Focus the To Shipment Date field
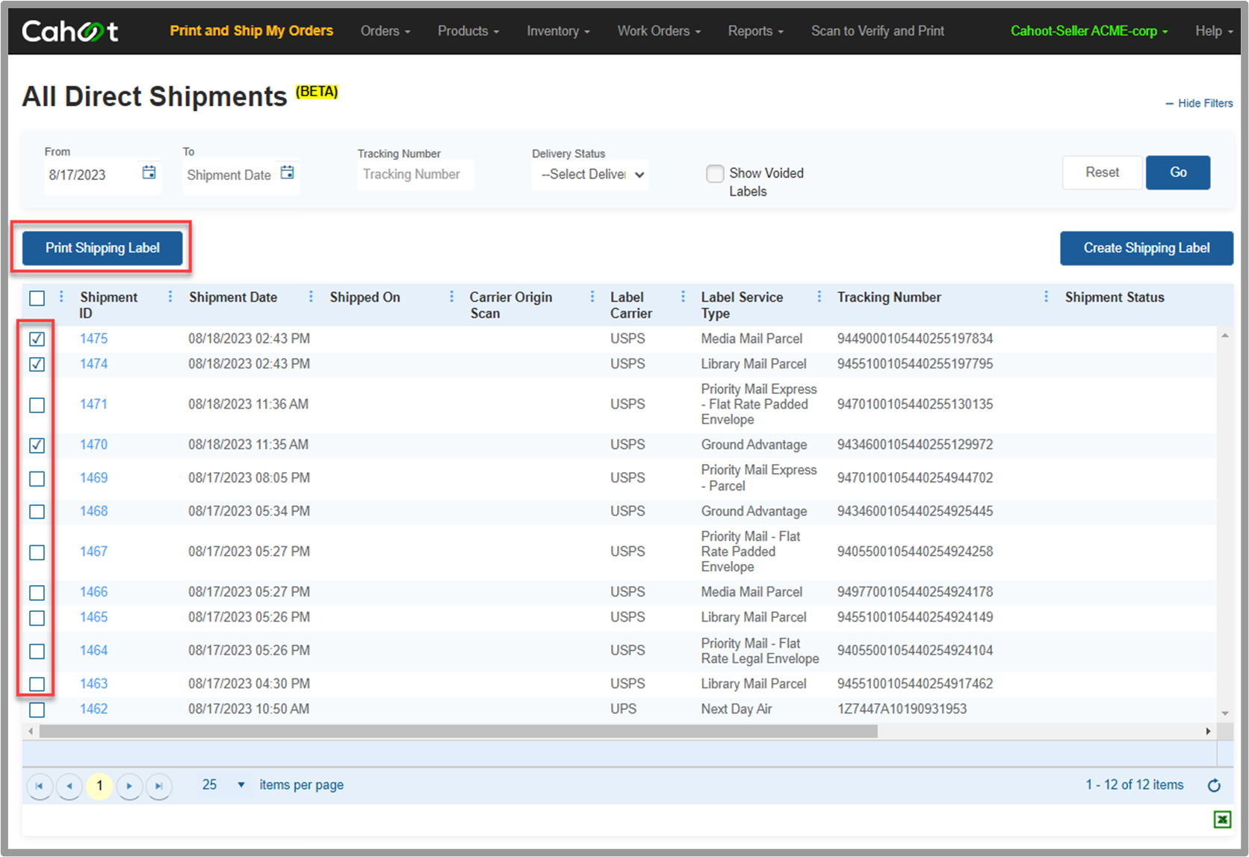Viewport: 1249px width, 857px height. pyautogui.click(x=229, y=175)
